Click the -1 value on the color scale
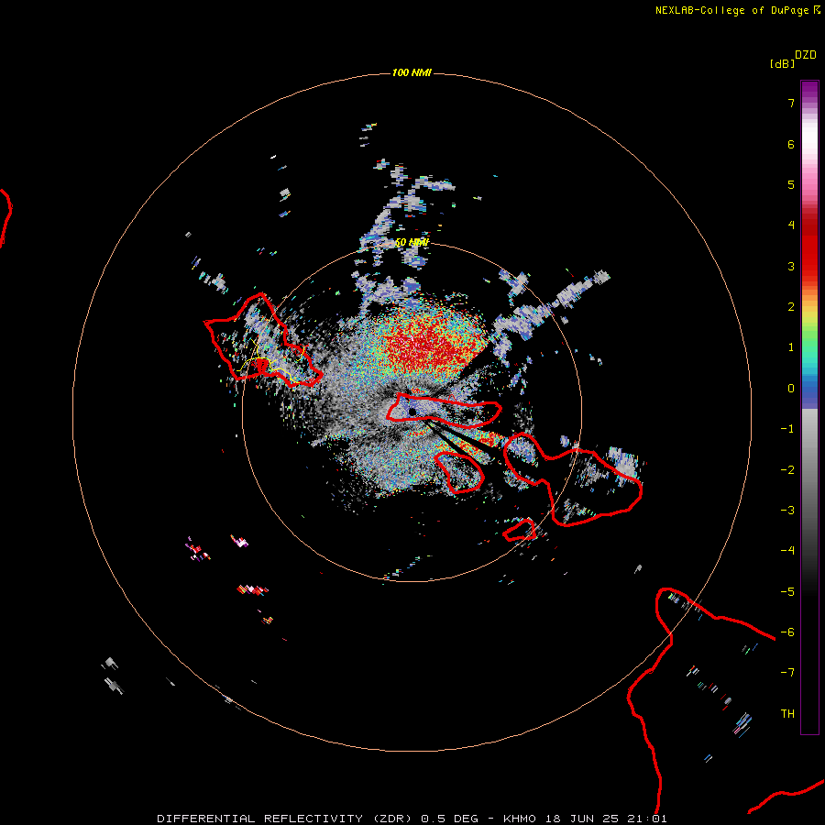 787,429
